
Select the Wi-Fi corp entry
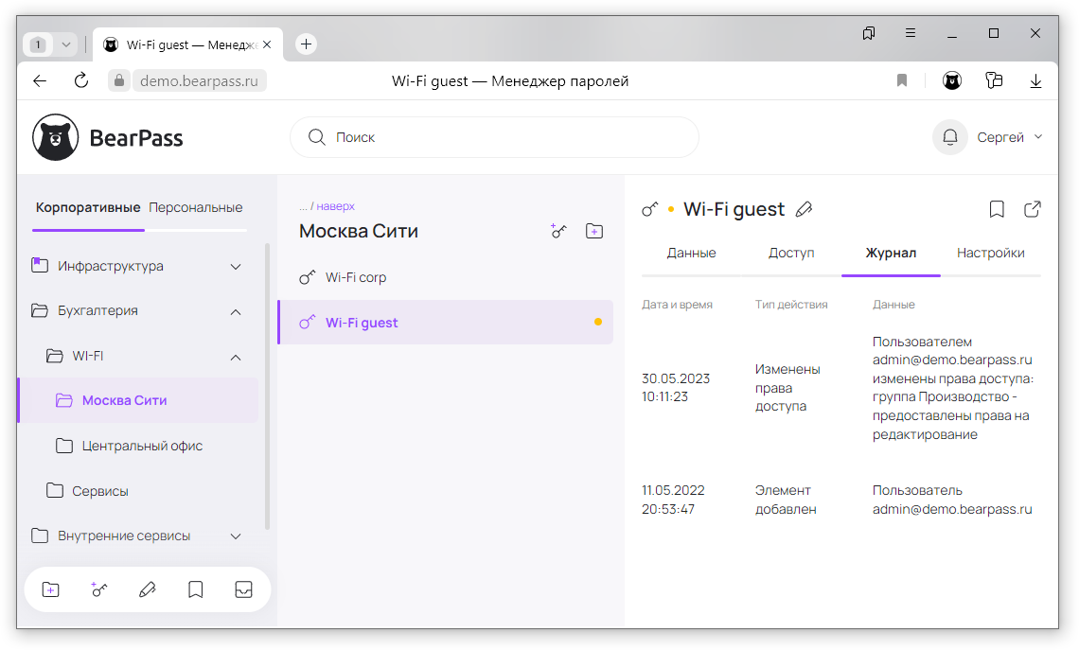(356, 277)
